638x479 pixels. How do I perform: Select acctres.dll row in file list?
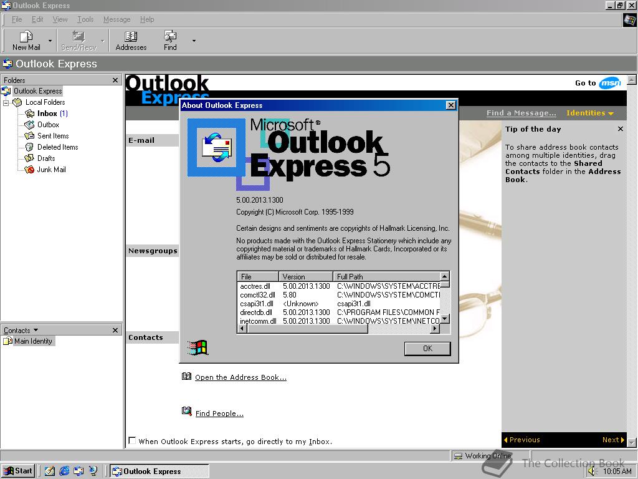click(x=338, y=286)
